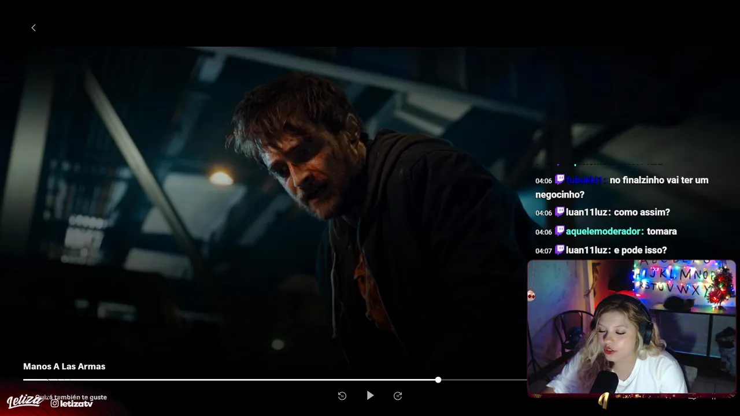Click 'Quizá también te guste' label
The image size is (740, 416).
click(71, 398)
